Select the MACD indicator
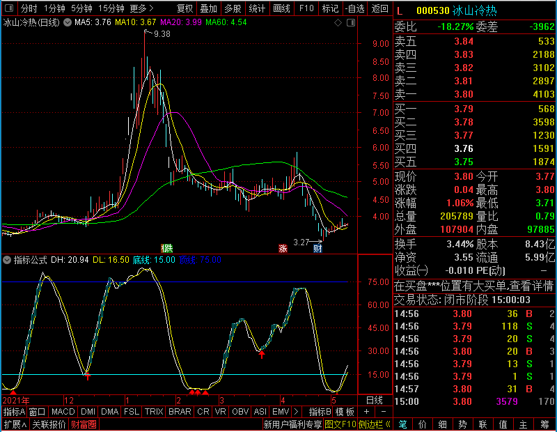 point(63,412)
